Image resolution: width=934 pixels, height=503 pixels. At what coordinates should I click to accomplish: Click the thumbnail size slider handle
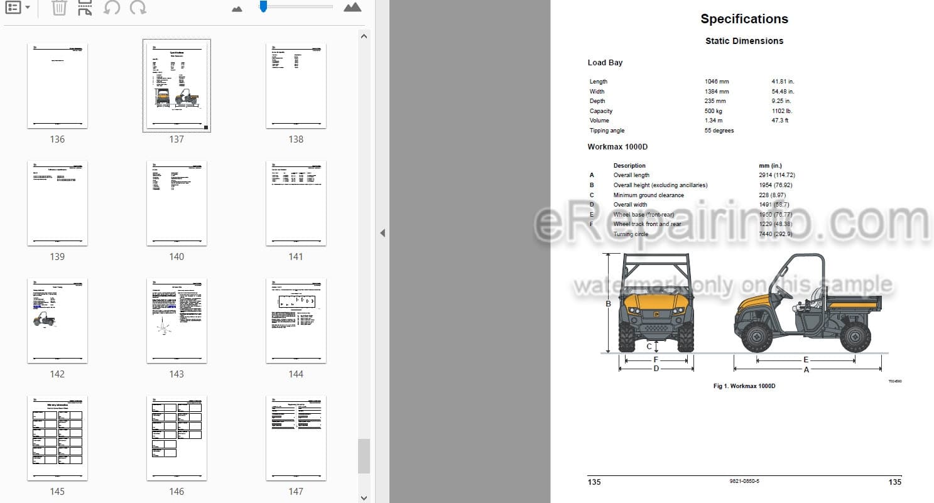tap(263, 6)
